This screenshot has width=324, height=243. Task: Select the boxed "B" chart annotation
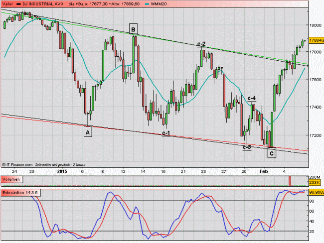133,29
